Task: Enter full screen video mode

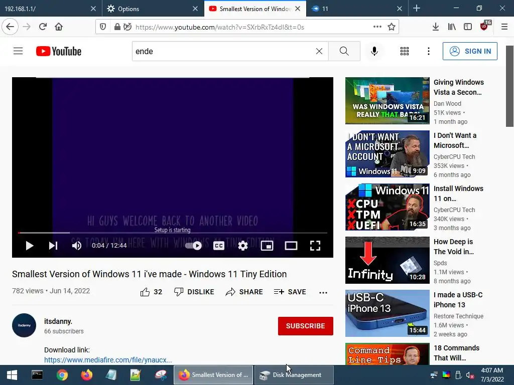Action: [x=315, y=246]
